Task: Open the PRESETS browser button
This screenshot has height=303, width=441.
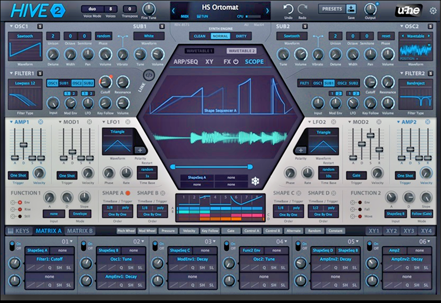Action: click(x=331, y=8)
